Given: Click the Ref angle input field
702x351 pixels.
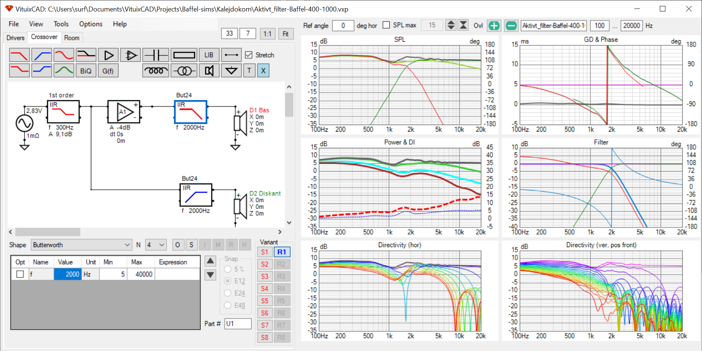Looking at the screenshot, I should coord(343,26).
